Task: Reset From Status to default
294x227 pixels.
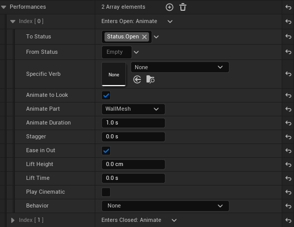Action: pos(288,52)
